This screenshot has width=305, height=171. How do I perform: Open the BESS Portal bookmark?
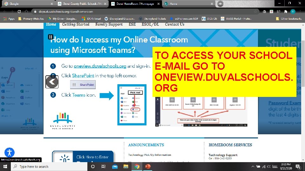[236, 19]
